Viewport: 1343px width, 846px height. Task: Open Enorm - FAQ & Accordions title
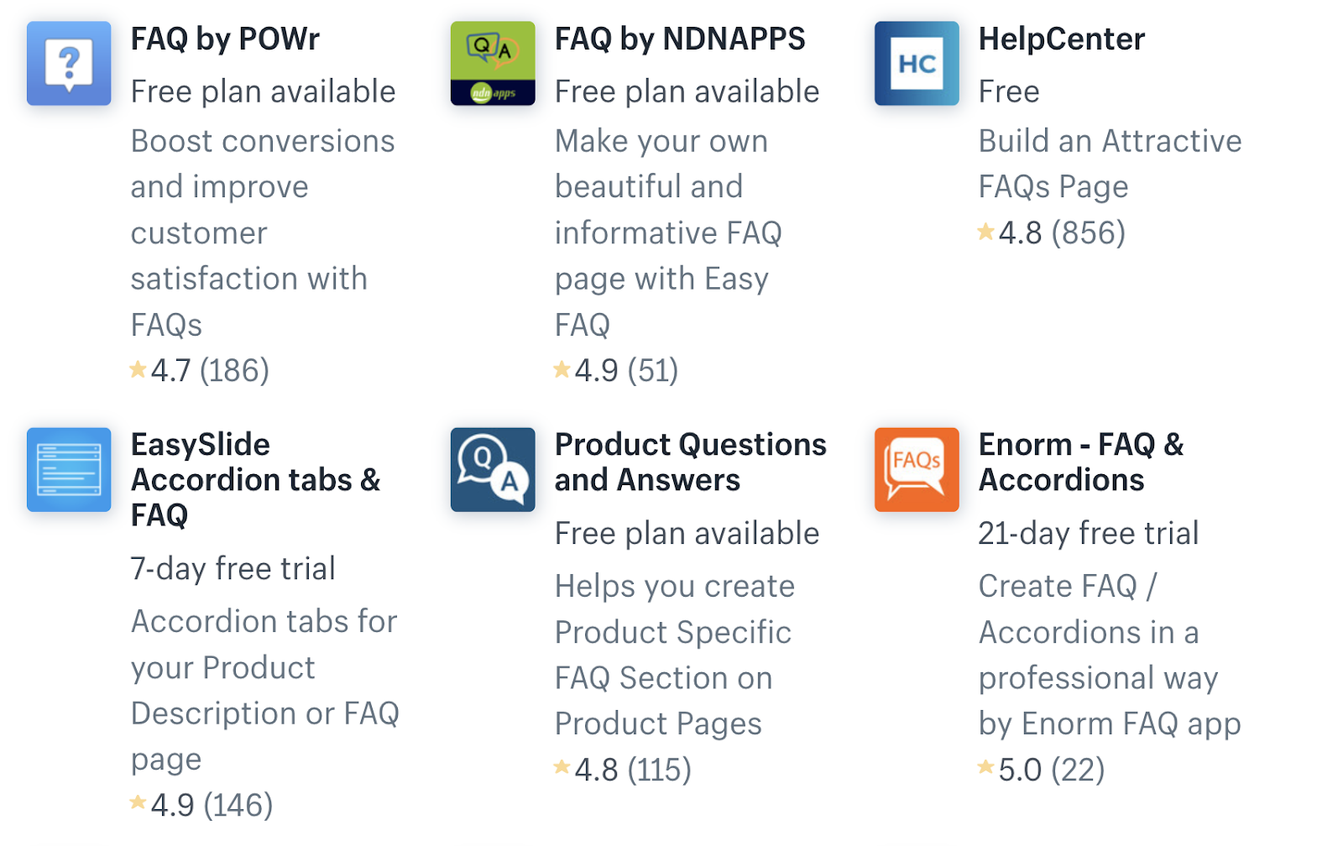click(1081, 462)
